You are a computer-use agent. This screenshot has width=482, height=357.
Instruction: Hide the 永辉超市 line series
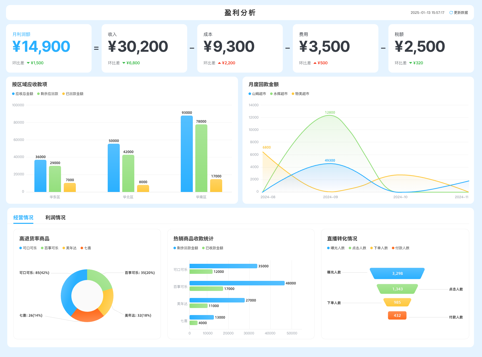pos(279,94)
